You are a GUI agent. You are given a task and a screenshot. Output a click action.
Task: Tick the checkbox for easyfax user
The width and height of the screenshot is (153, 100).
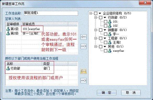[x=105, y=51]
